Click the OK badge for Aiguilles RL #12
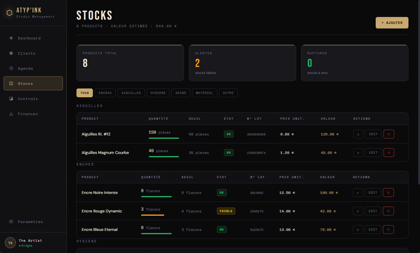The height and width of the screenshot is (253, 420). 229,134
